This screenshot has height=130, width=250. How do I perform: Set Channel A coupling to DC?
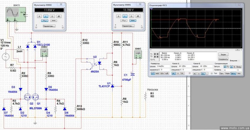pyautogui.click(x=182, y=73)
